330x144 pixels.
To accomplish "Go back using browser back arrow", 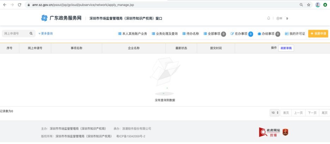I will [x=5, y=5].
